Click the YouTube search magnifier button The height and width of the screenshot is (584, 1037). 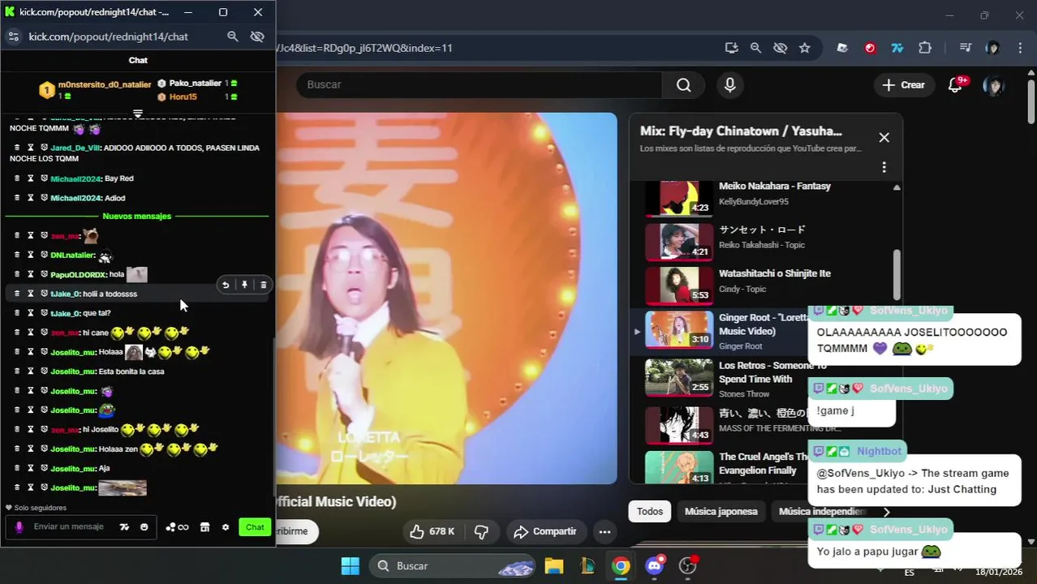684,85
